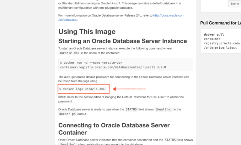The height and width of the screenshot is (145, 241).
Task: Click the Sign In button
Action: [x=234, y=4]
